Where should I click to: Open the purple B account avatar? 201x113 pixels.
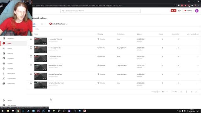coord(197,11)
